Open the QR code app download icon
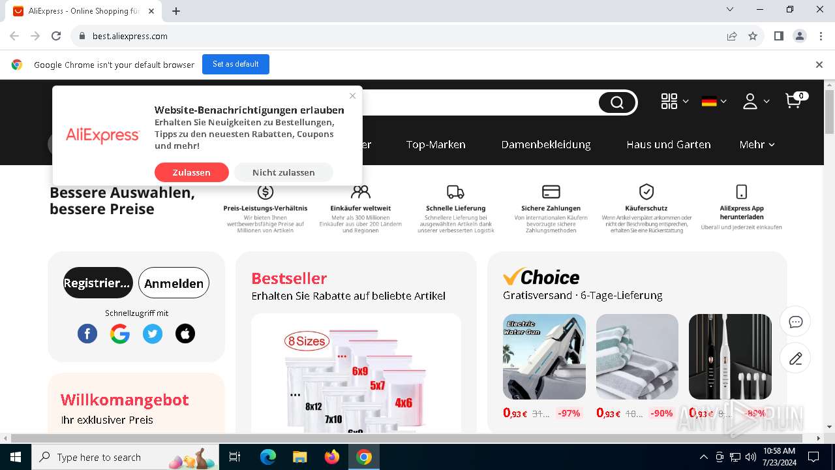 pos(669,101)
